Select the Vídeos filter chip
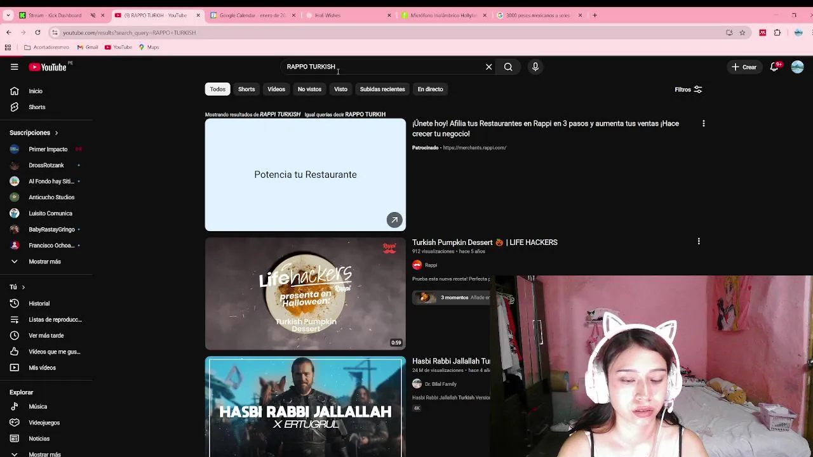813x457 pixels. pyautogui.click(x=276, y=89)
